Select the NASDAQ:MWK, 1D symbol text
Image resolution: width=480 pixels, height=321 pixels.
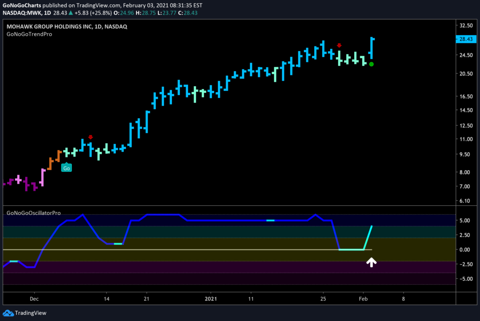[x=27, y=13]
